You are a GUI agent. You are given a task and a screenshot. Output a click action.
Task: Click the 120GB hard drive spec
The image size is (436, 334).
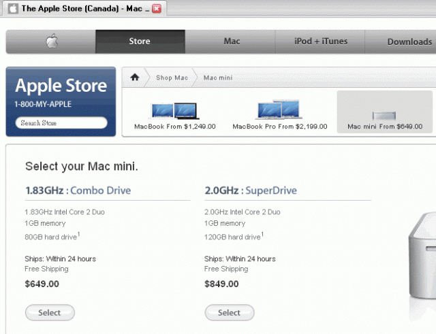[234, 236]
